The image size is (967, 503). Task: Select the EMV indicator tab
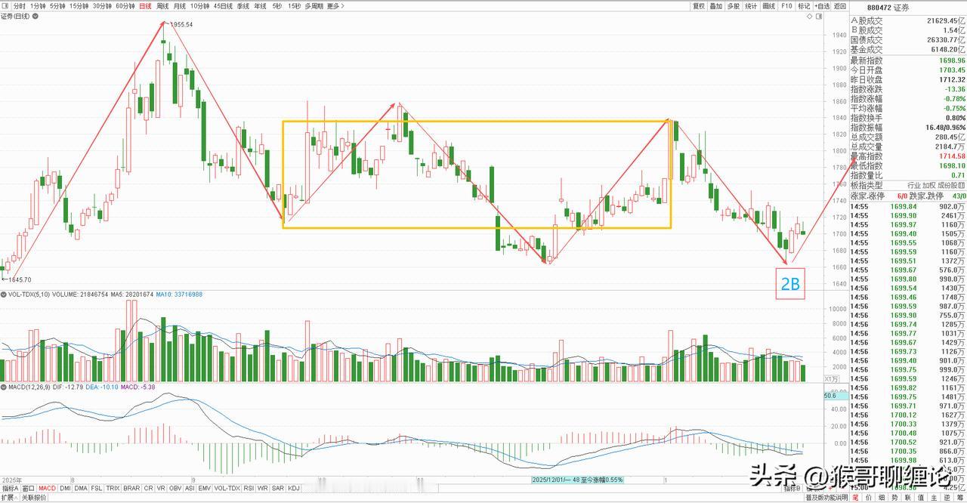pyautogui.click(x=205, y=489)
